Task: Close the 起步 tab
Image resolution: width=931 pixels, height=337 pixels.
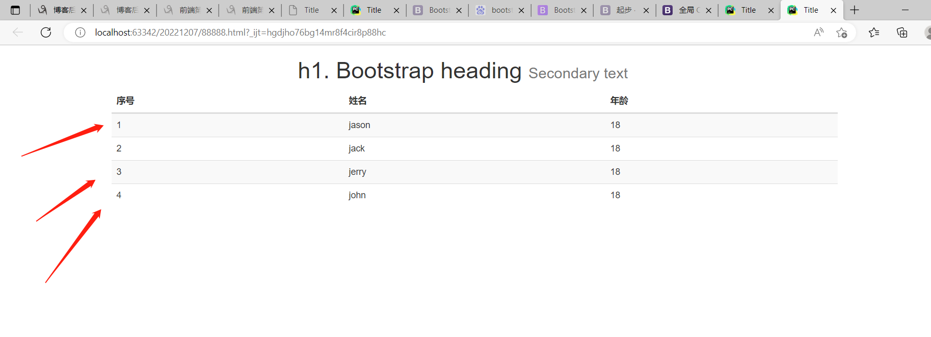Action: [646, 10]
